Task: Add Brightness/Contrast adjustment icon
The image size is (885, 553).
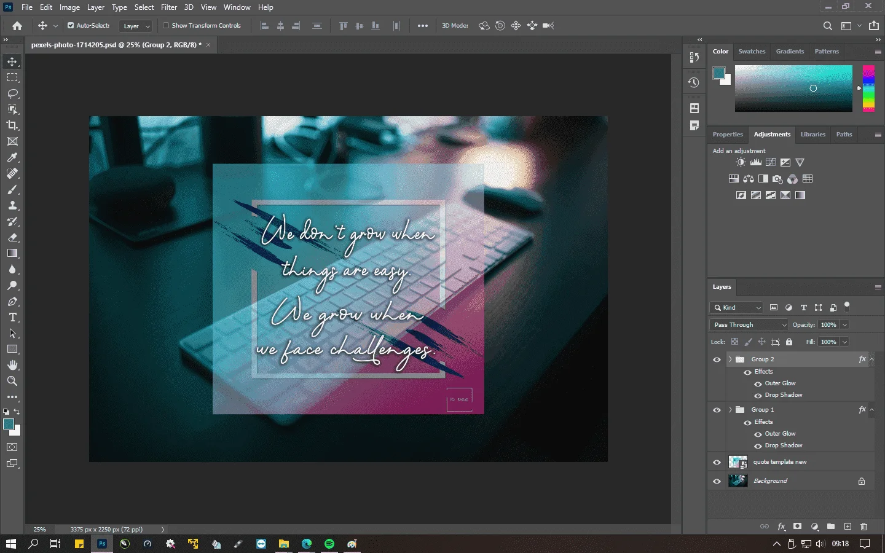Action: [x=741, y=162]
